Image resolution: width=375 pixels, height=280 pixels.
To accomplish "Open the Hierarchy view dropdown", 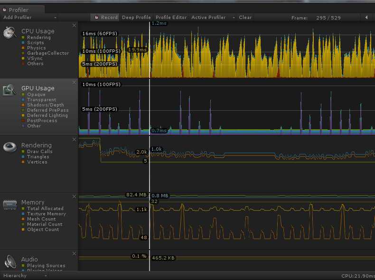I will [x=25, y=275].
